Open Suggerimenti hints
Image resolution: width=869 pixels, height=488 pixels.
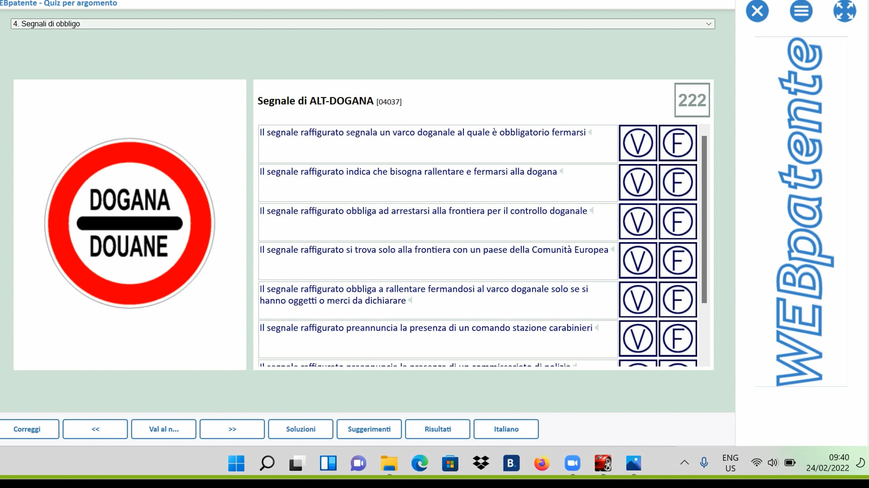(x=369, y=429)
